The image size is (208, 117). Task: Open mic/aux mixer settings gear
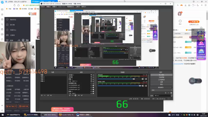146,86
